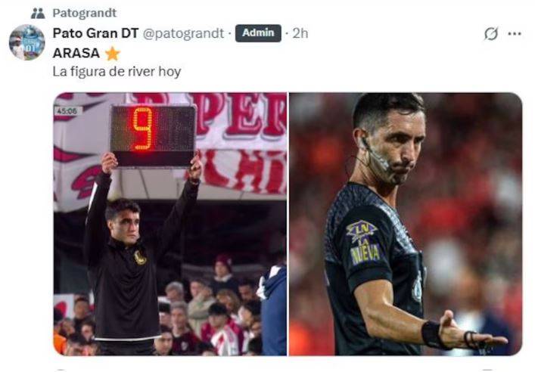
Task: Click the red number 9 on the board
Action: 143,129
